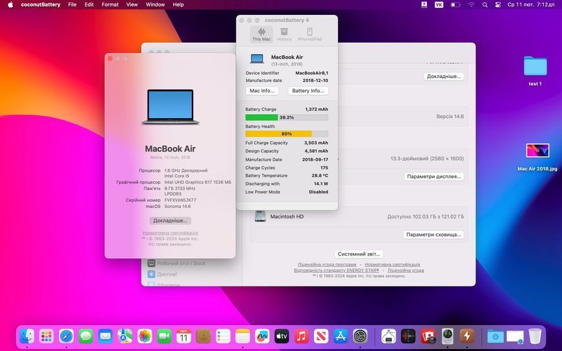562x351 pixels.
Task: Click the Mac Info... button
Action: tap(262, 90)
